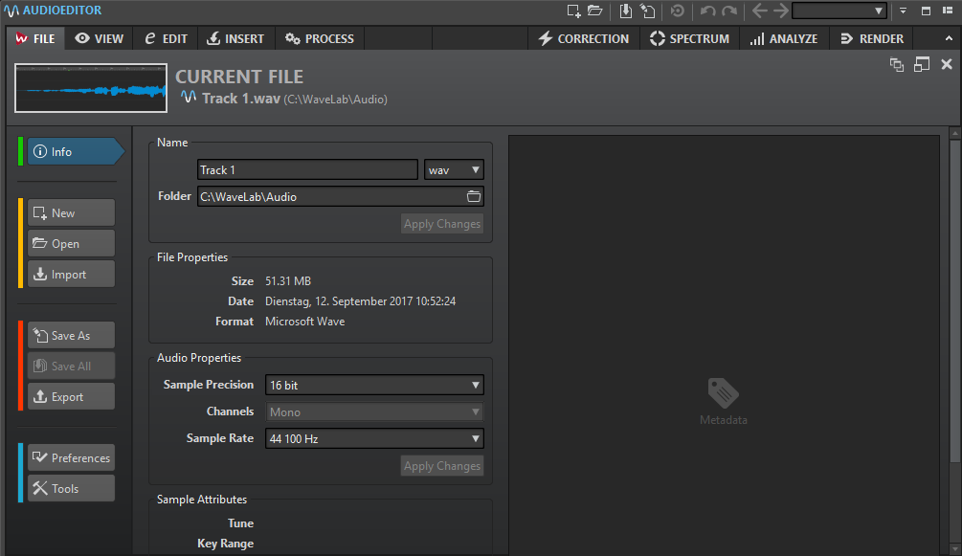
Task: Click the Track 1 waveform thumbnail
Action: coord(91,88)
